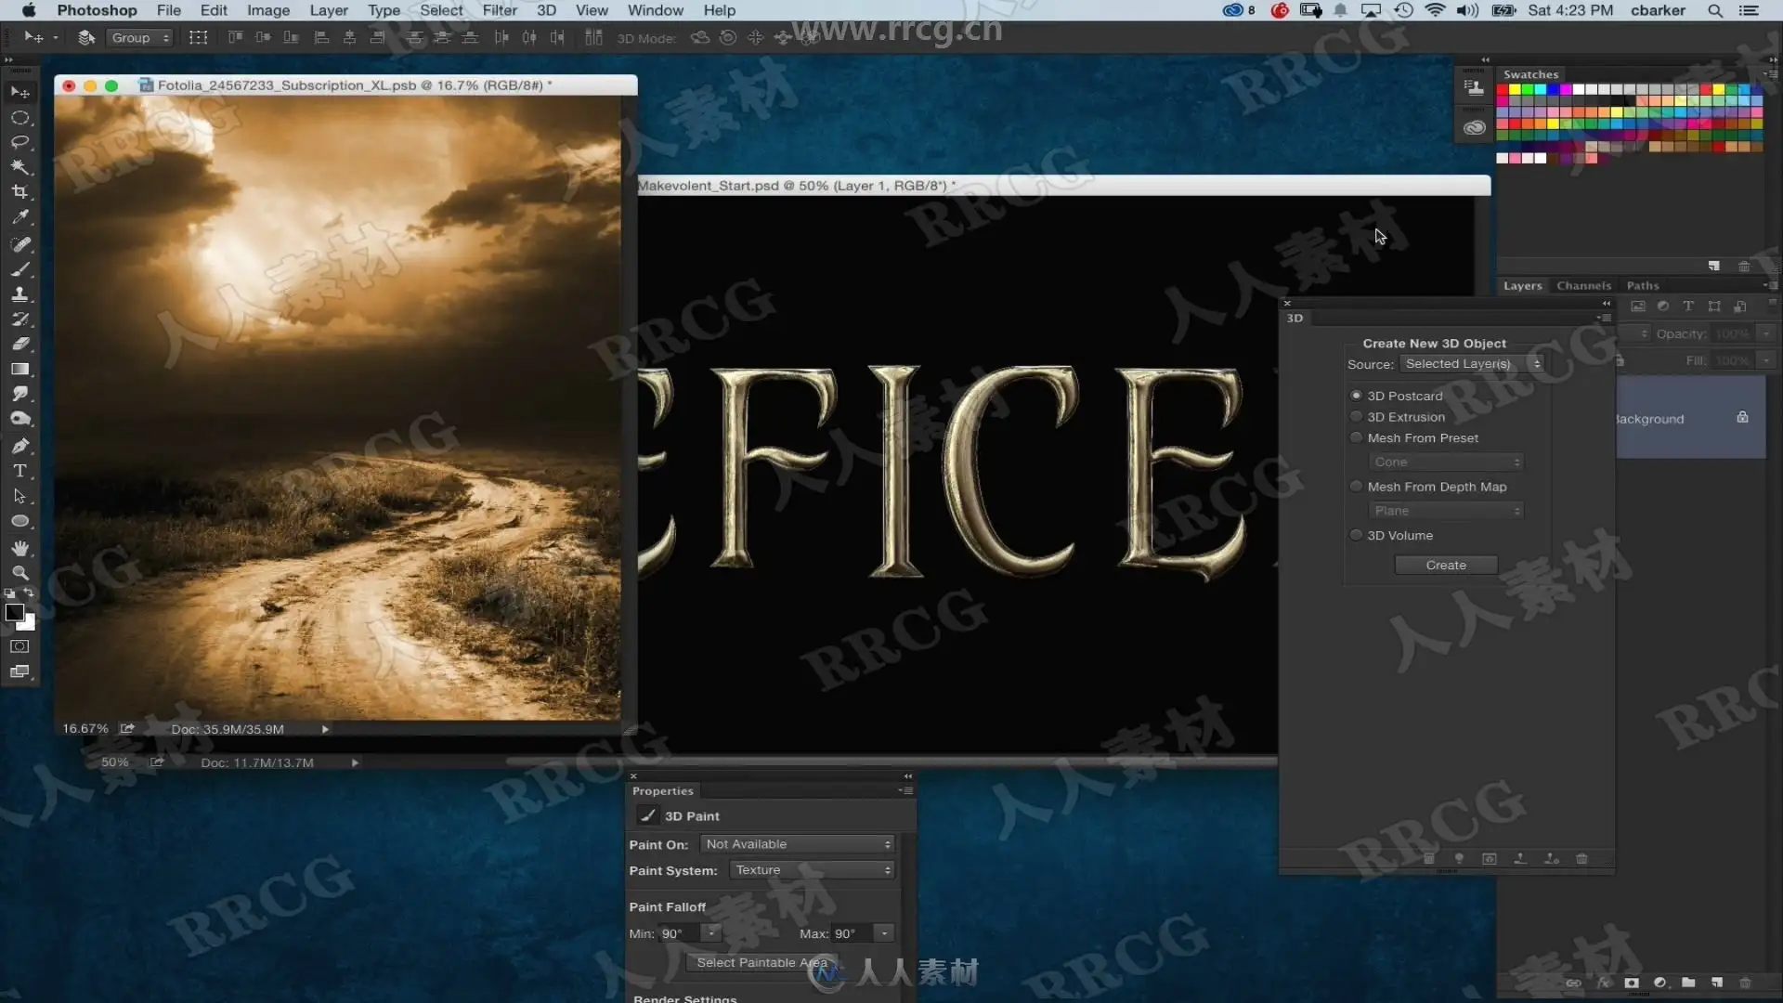The height and width of the screenshot is (1003, 1783).
Task: Click the Create button in 3D panel
Action: coord(1446,565)
